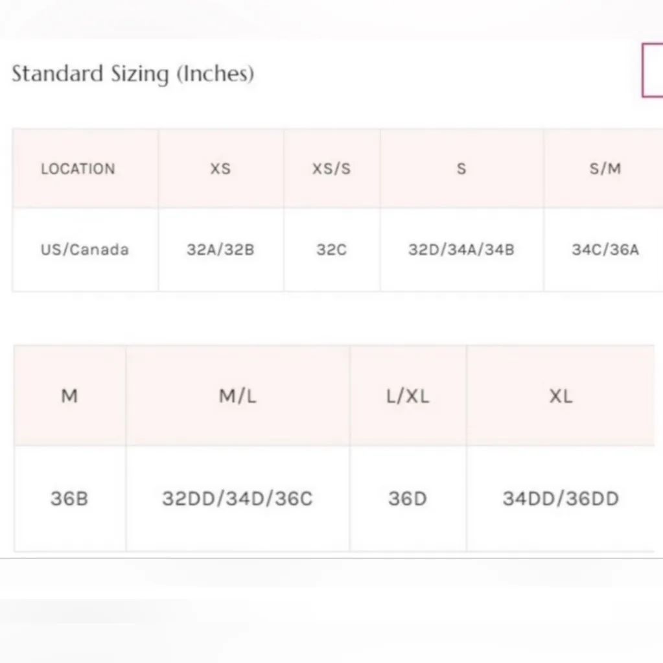
Task: Click the XL size header cell
Action: pyautogui.click(x=561, y=396)
